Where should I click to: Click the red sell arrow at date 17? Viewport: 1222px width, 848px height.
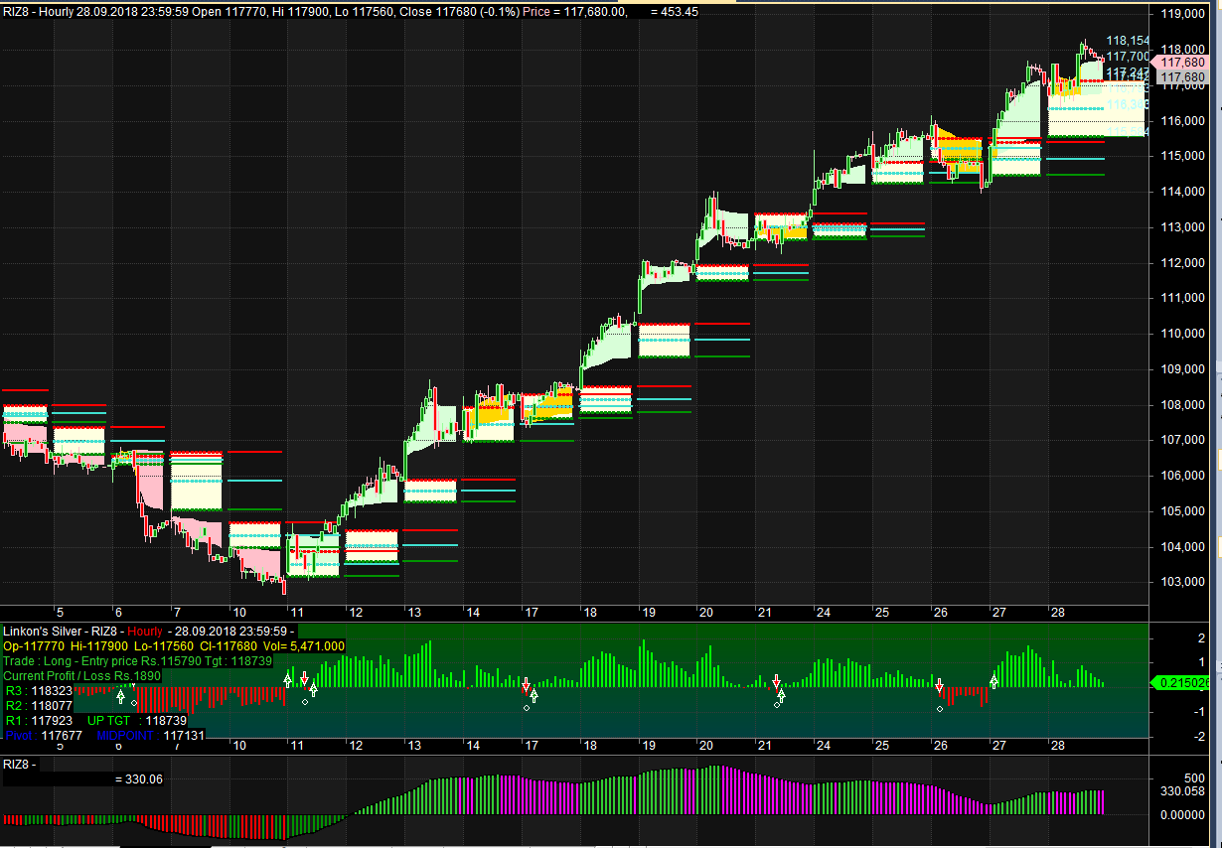[x=526, y=686]
